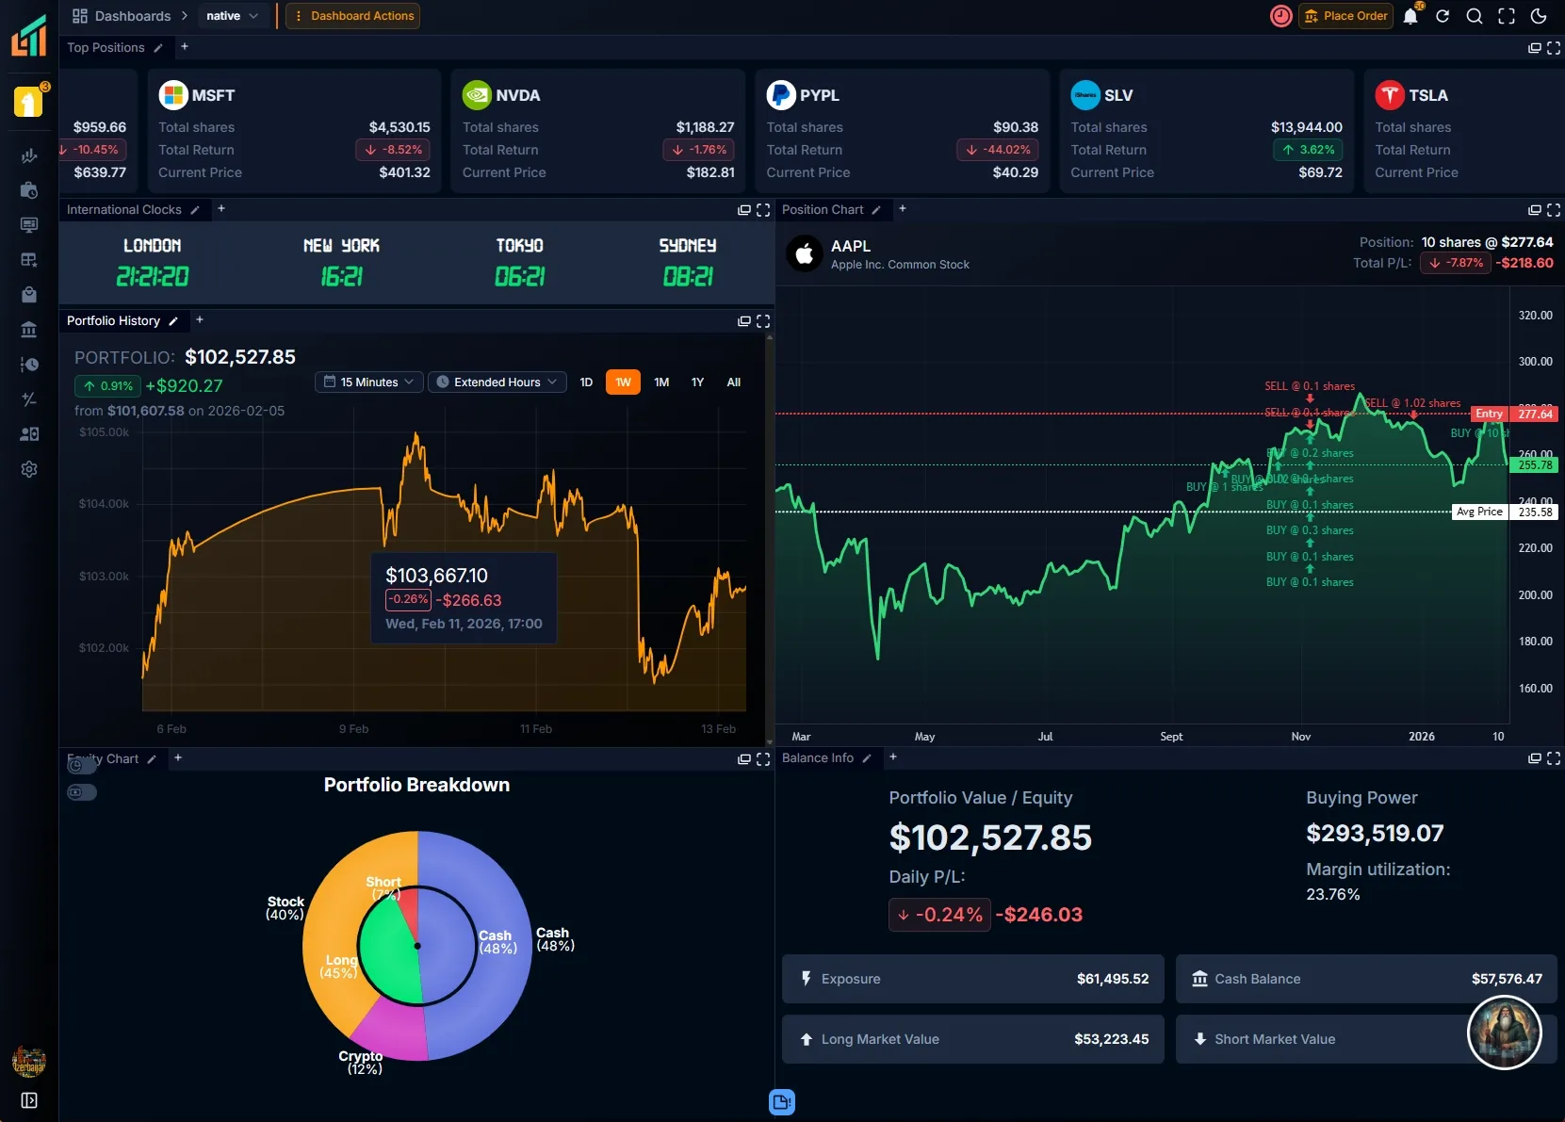This screenshot has width=1565, height=1122.
Task: Maximize the Portfolio History widget
Action: point(763,321)
